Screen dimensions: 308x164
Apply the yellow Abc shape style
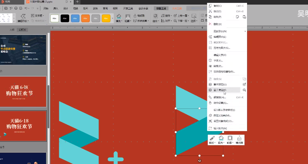[x=106, y=18]
